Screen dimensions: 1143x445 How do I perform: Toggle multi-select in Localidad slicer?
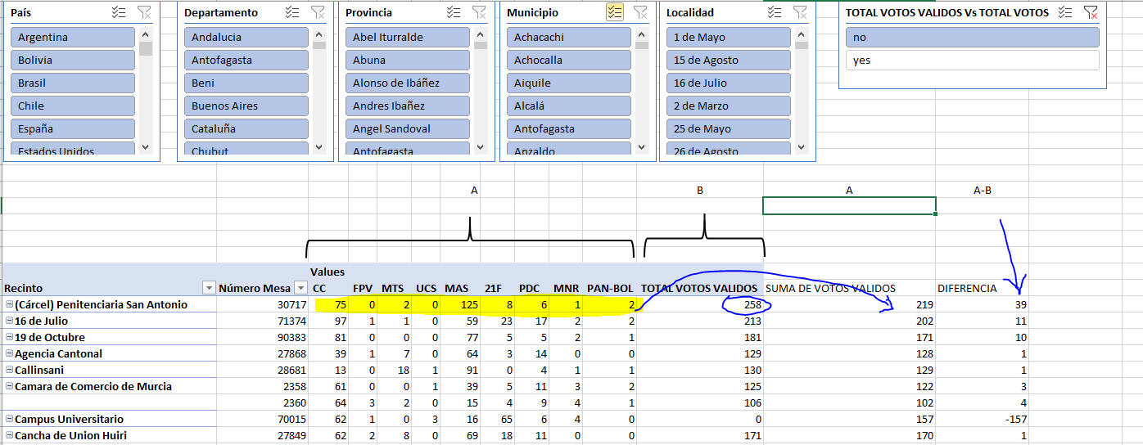(775, 12)
